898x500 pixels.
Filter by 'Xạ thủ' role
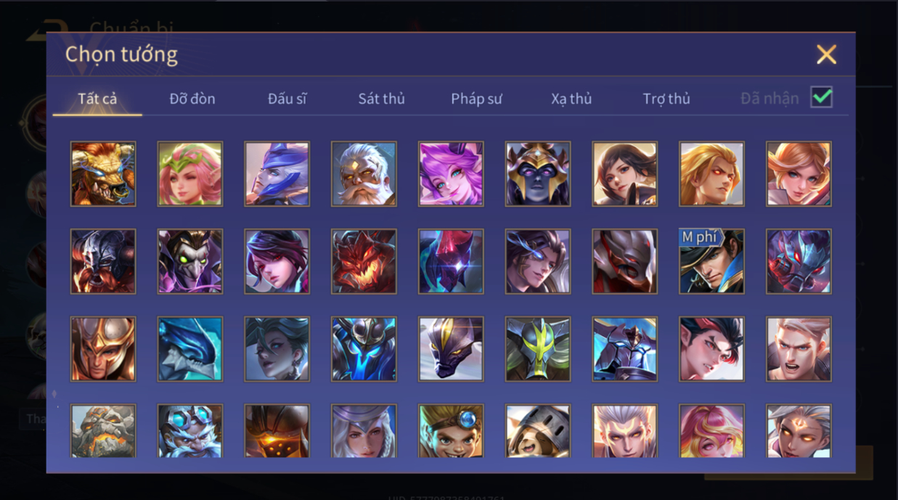(x=571, y=99)
